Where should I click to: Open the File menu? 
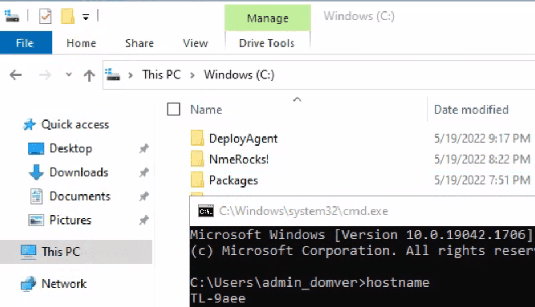[25, 43]
